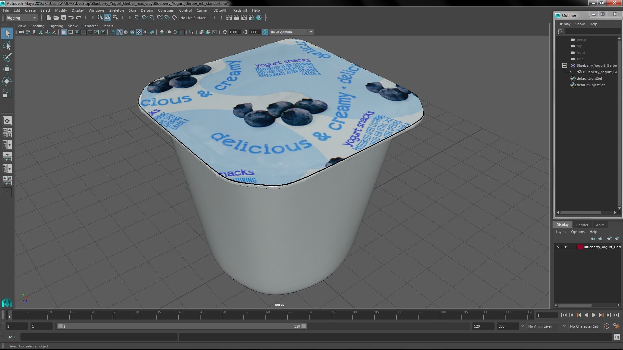Toggle layer visibility V box
This screenshot has height=350, width=623.
tap(558, 247)
